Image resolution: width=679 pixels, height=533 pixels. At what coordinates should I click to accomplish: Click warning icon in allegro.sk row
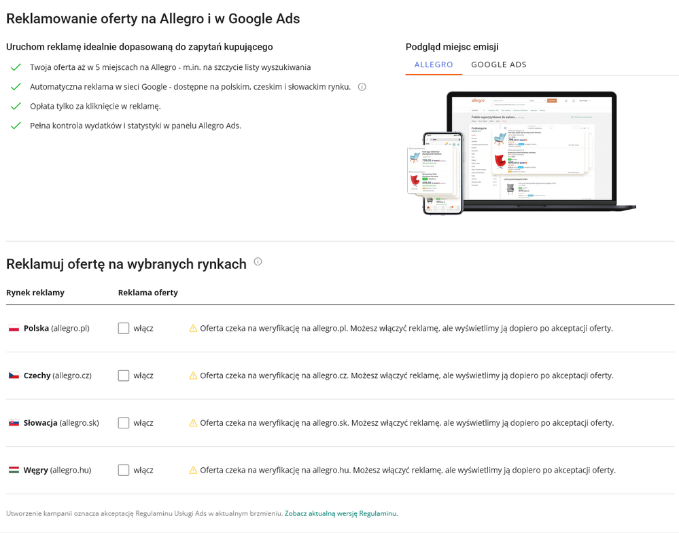[x=193, y=423]
